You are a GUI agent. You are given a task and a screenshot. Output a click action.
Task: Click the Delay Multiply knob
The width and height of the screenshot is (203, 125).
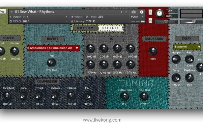click(x=176, y=59)
